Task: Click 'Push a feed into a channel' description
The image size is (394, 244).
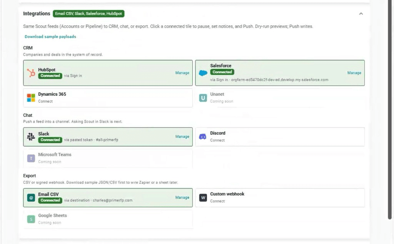Action: click(73, 121)
